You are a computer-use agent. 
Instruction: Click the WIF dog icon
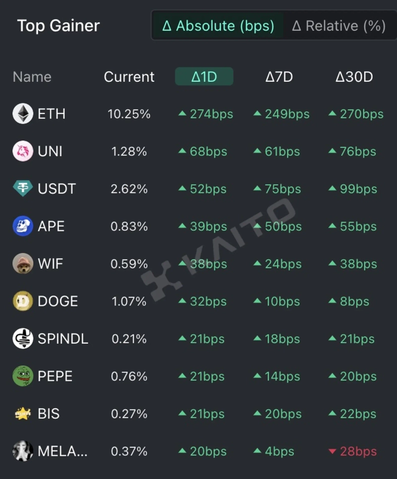pos(23,264)
